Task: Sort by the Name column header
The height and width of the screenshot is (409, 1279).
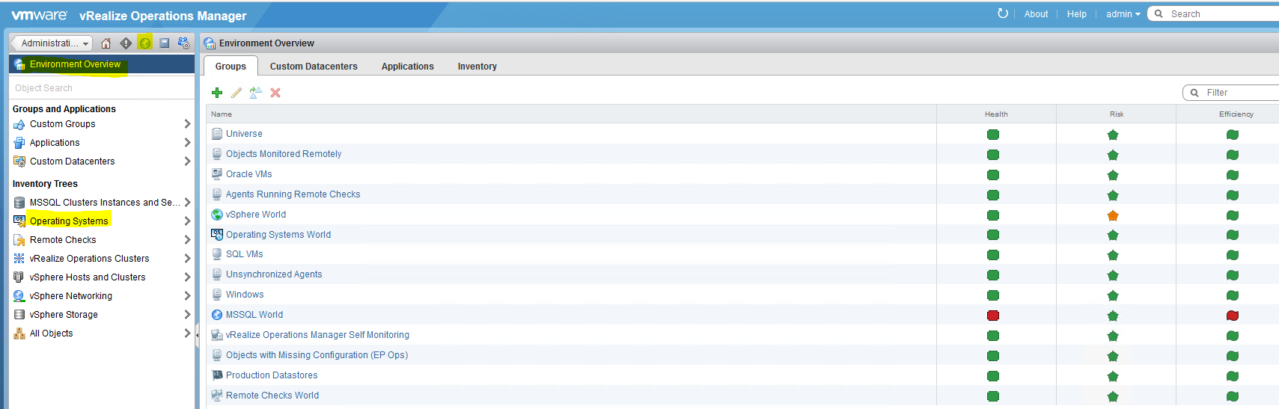Action: click(571, 114)
